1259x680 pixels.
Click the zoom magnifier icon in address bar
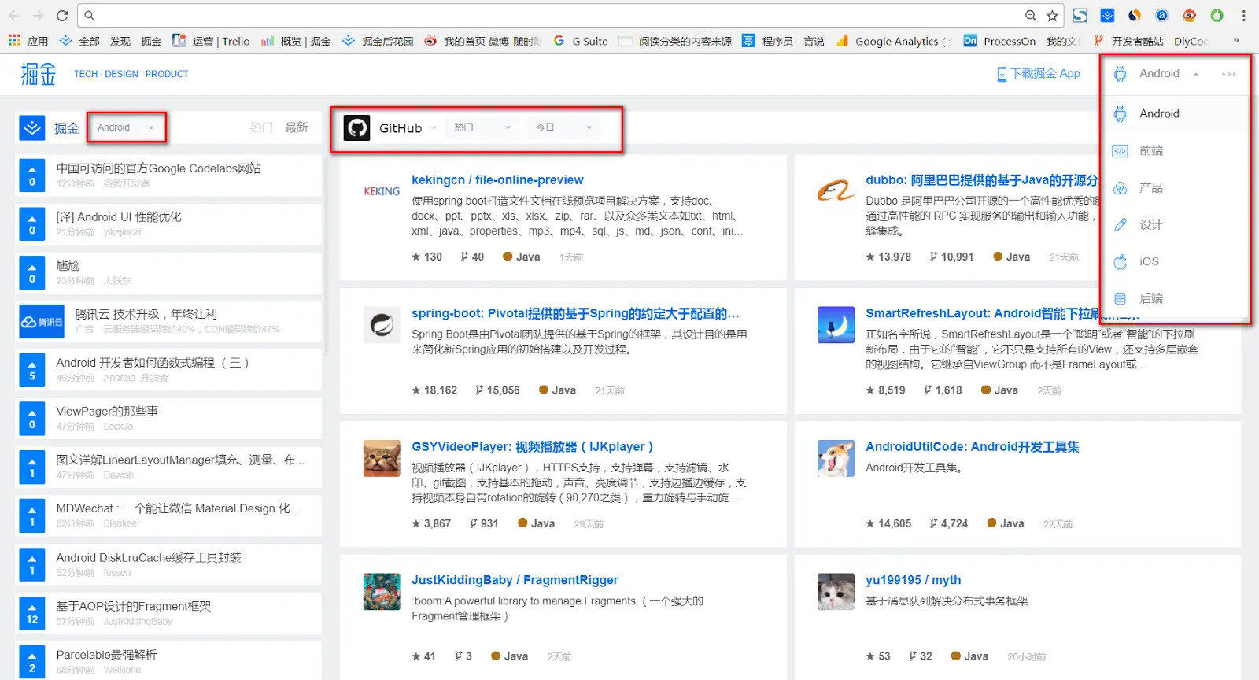tap(1031, 16)
